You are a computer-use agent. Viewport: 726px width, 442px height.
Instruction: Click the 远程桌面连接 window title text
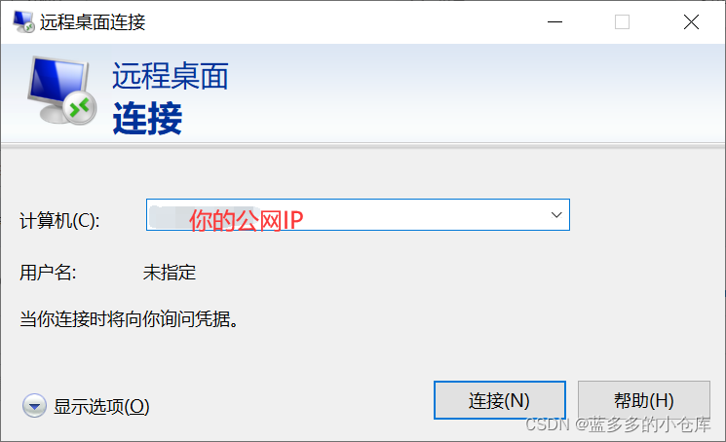[x=93, y=22]
